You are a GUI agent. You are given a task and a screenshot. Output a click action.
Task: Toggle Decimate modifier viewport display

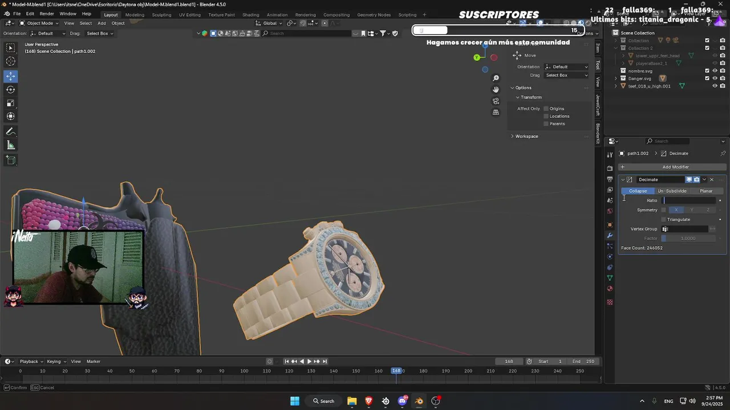tap(689, 179)
